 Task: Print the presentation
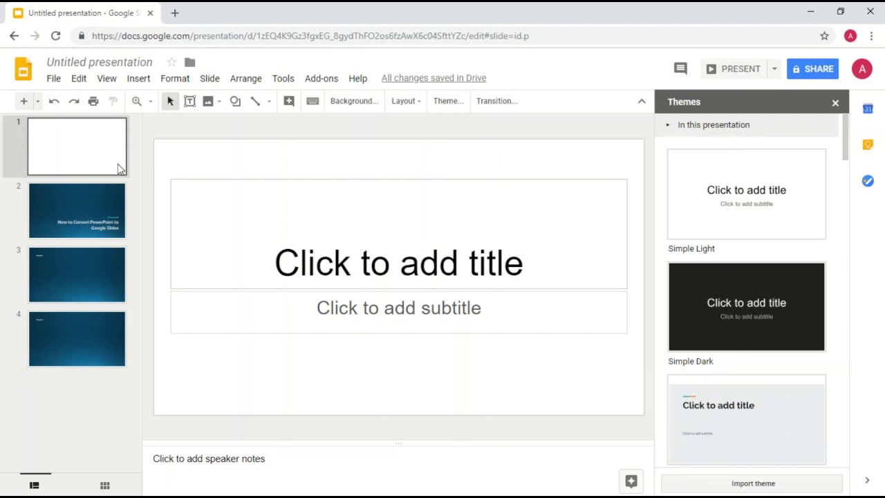click(93, 101)
